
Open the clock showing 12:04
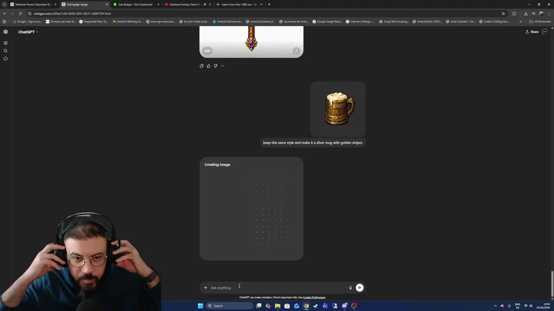tap(544, 306)
